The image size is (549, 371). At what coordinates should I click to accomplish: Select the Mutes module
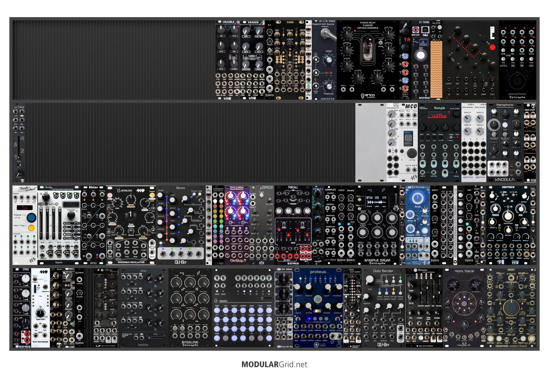56,308
